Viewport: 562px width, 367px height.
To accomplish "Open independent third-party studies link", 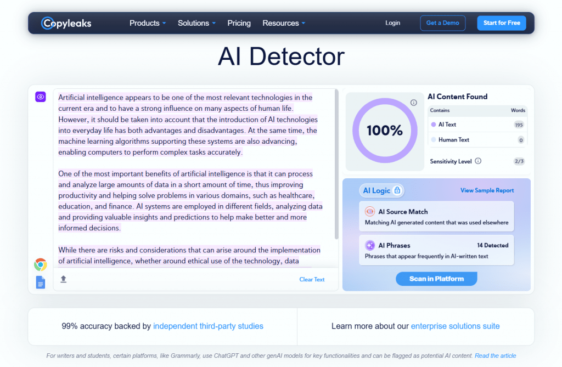I will point(208,326).
